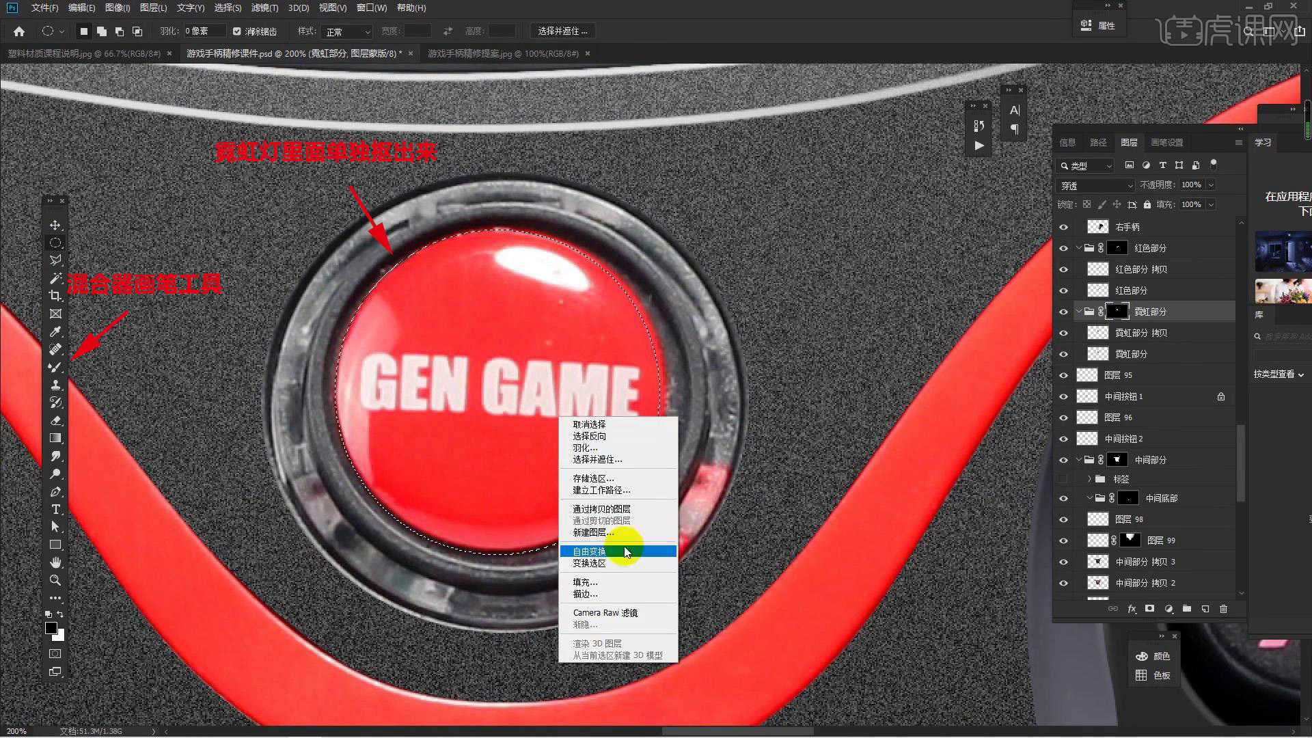Image resolution: width=1312 pixels, height=738 pixels.
Task: Click the 羽化 feather input field
Action: (204, 31)
